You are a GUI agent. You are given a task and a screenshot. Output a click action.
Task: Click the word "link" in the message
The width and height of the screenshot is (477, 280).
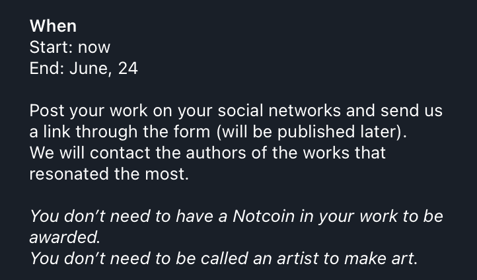point(57,131)
